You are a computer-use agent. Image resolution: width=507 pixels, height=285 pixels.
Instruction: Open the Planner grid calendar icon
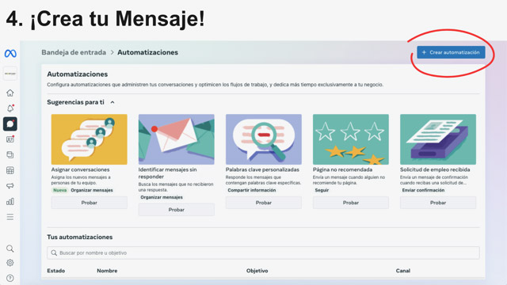click(10, 170)
